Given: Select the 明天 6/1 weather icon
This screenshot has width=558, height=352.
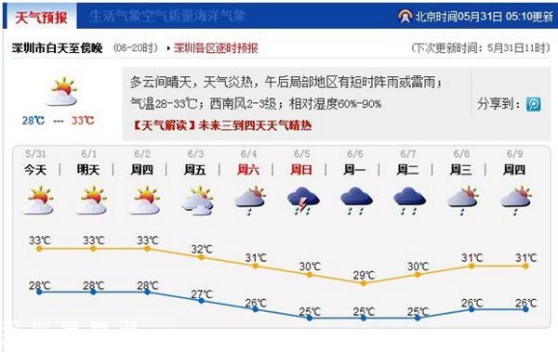Looking at the screenshot, I should point(92,201).
